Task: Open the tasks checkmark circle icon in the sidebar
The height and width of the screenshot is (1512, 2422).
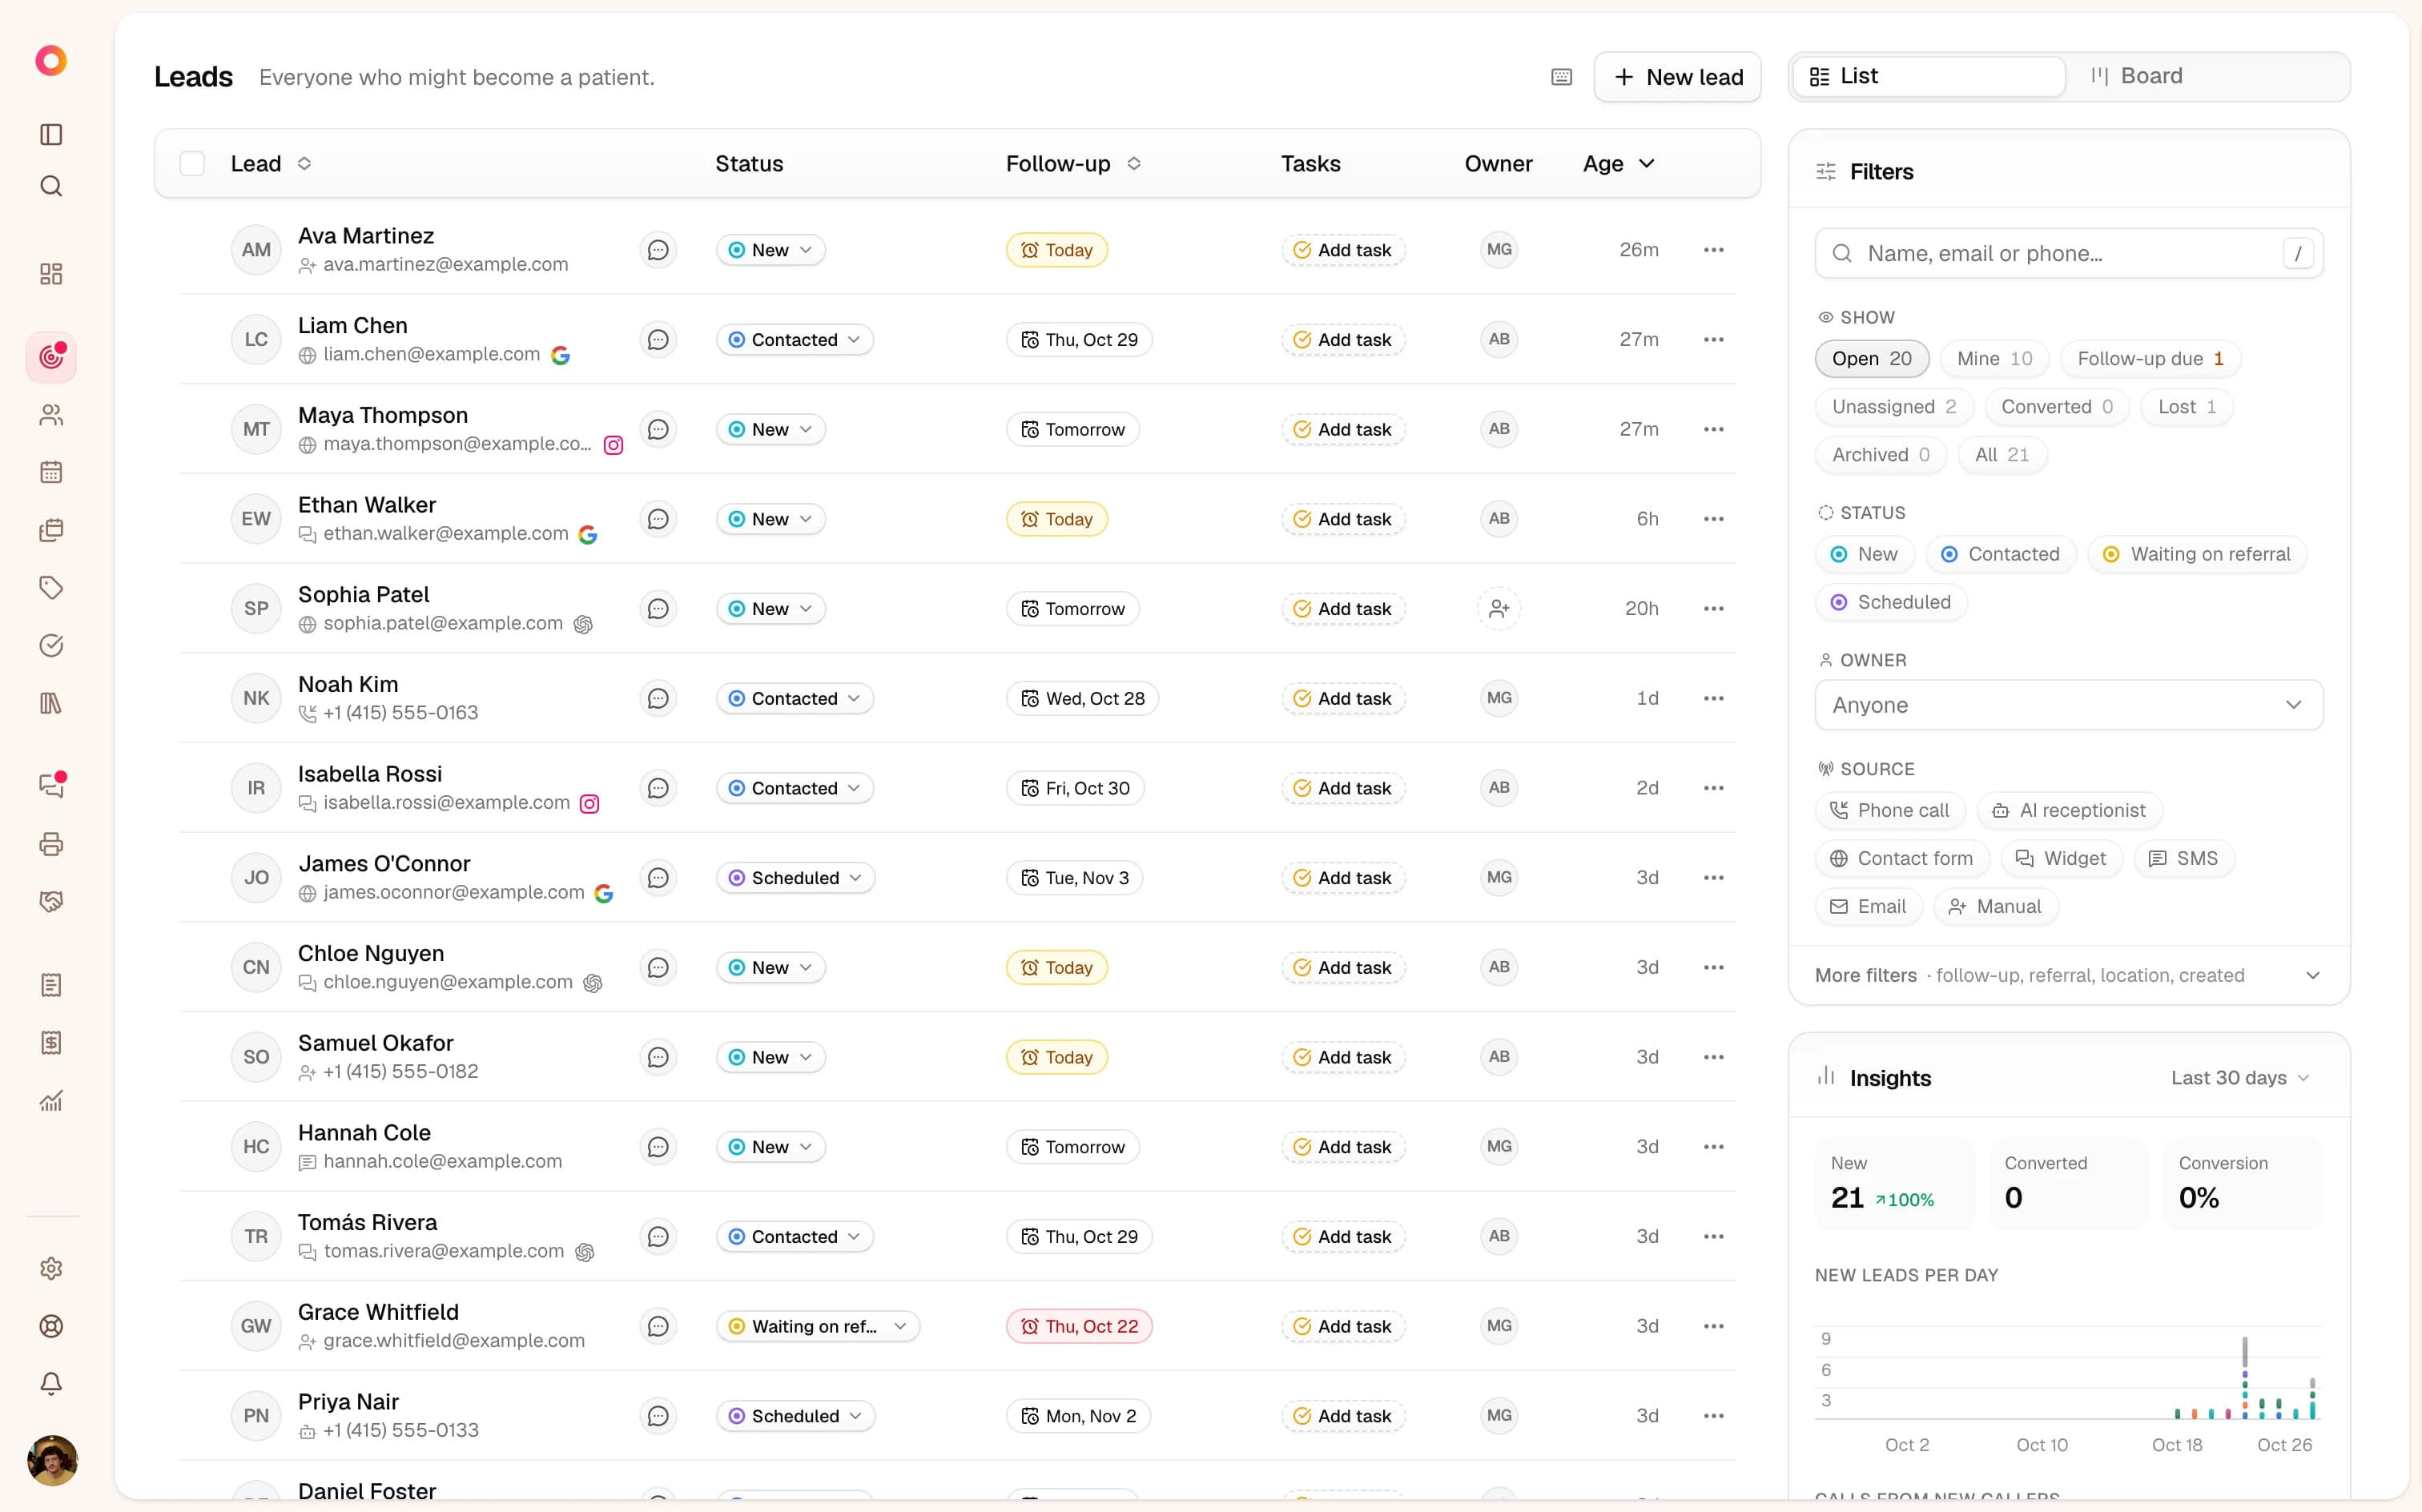Action: (x=51, y=645)
